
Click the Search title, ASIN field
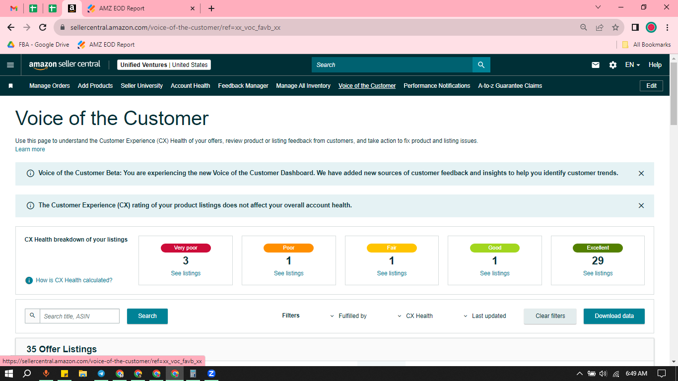[x=79, y=316]
